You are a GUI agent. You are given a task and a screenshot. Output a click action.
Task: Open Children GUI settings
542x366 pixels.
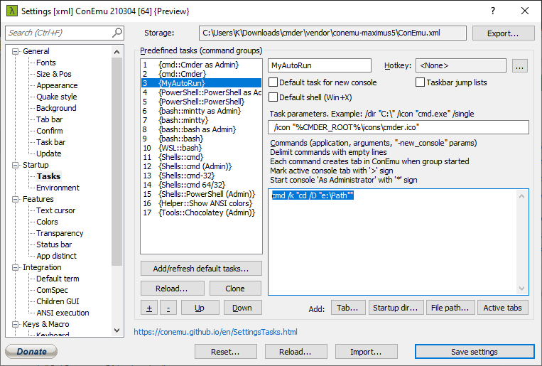click(x=58, y=301)
